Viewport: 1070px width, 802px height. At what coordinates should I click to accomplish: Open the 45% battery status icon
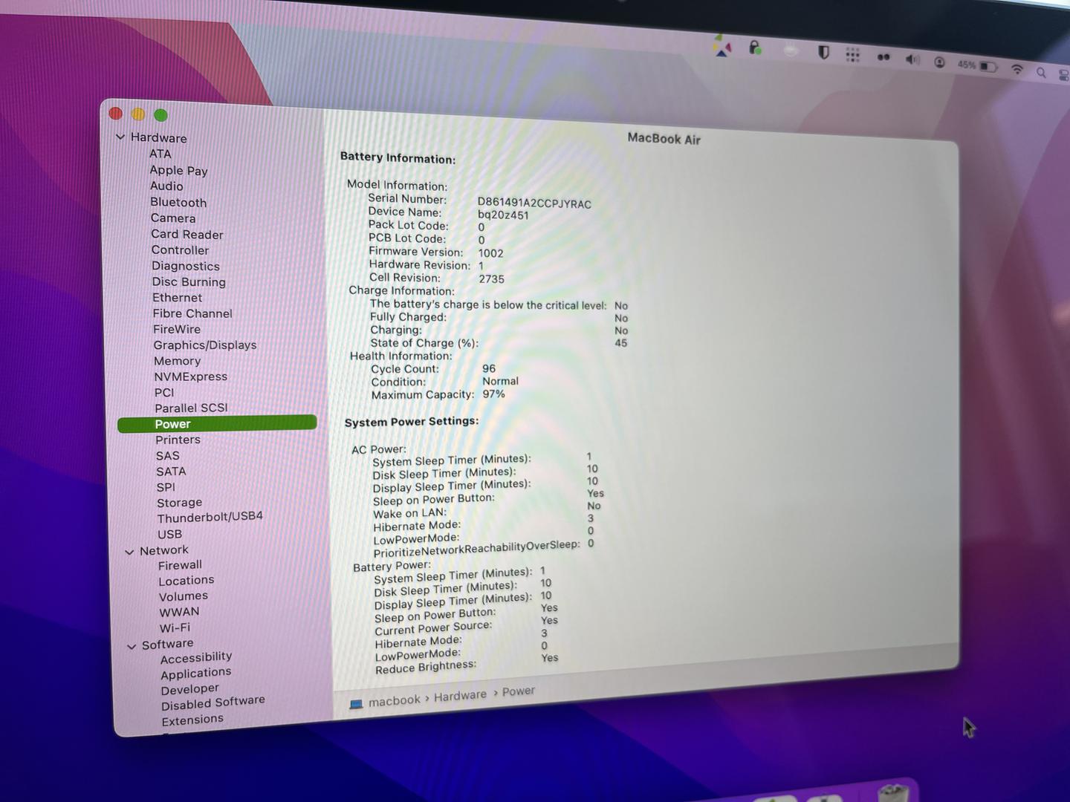pos(977,65)
